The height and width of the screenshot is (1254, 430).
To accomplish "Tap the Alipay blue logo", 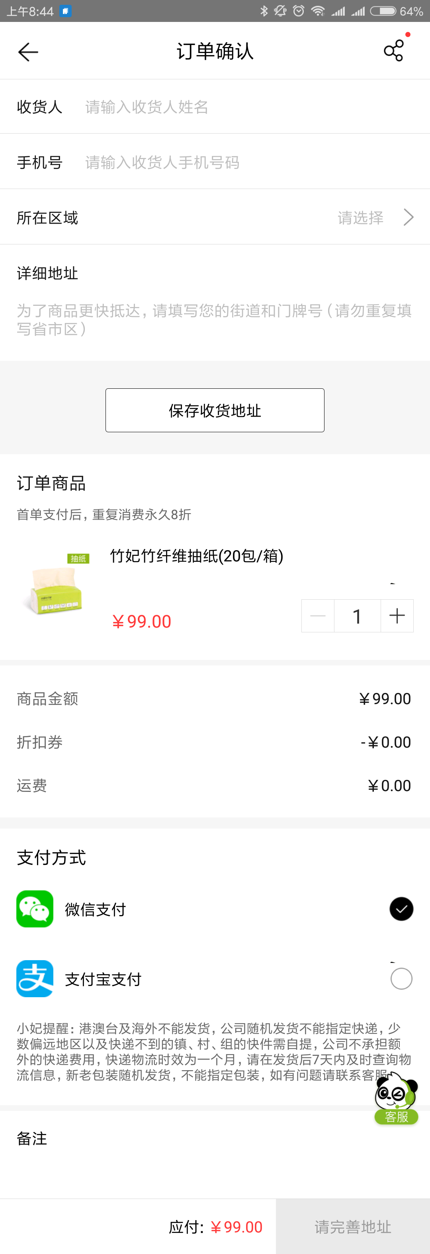I will pos(35,978).
